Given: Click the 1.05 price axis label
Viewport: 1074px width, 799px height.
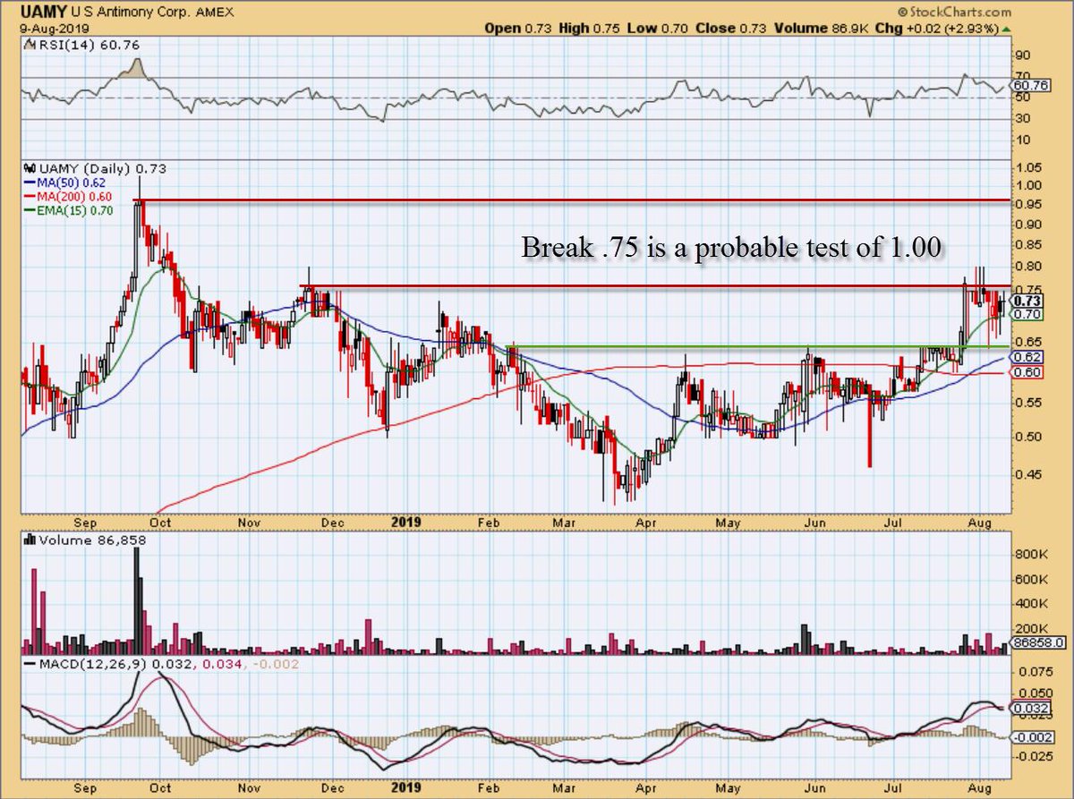Looking at the screenshot, I should click(x=1028, y=168).
